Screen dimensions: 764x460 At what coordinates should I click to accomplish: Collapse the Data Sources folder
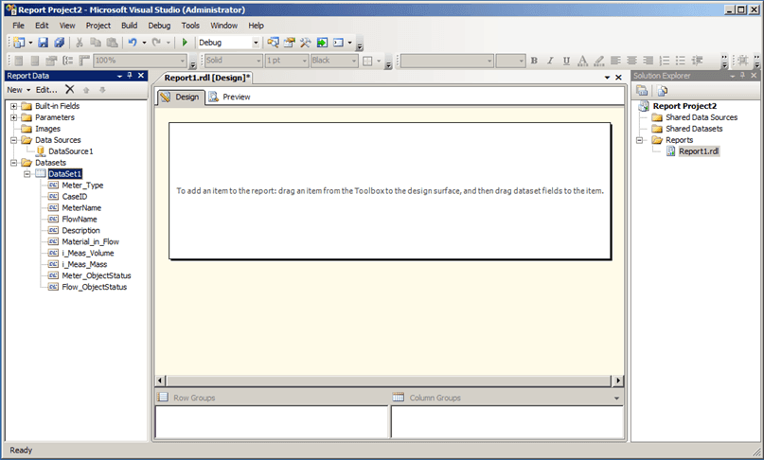pyautogui.click(x=13, y=140)
